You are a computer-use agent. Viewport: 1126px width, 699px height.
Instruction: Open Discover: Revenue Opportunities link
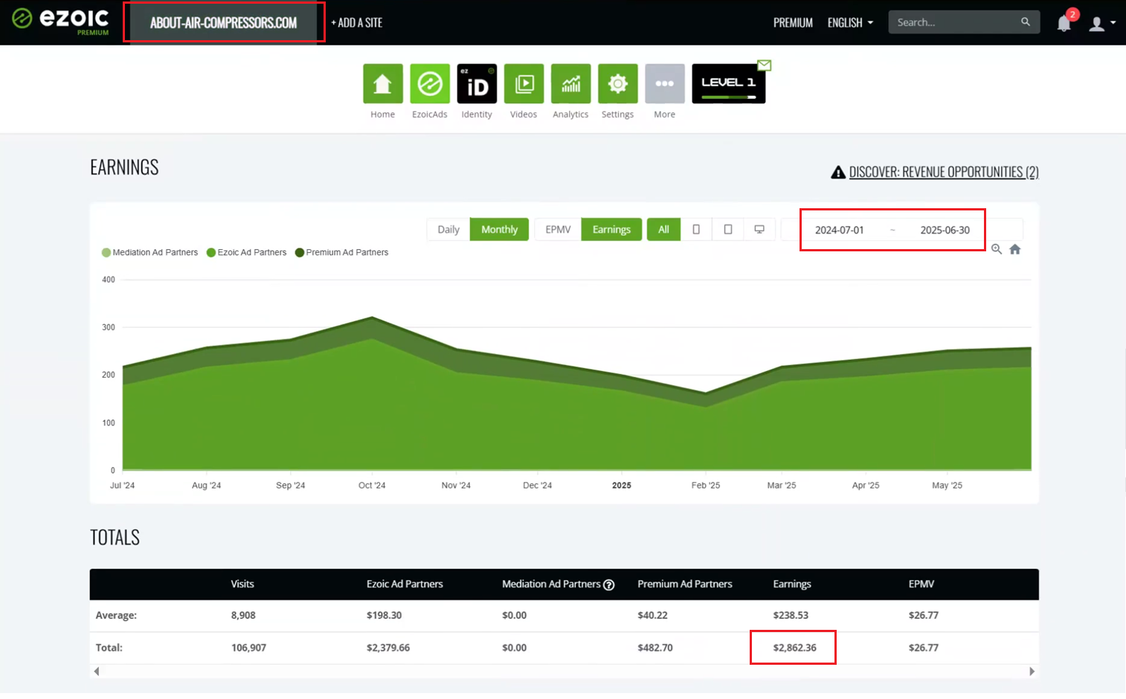[944, 172]
